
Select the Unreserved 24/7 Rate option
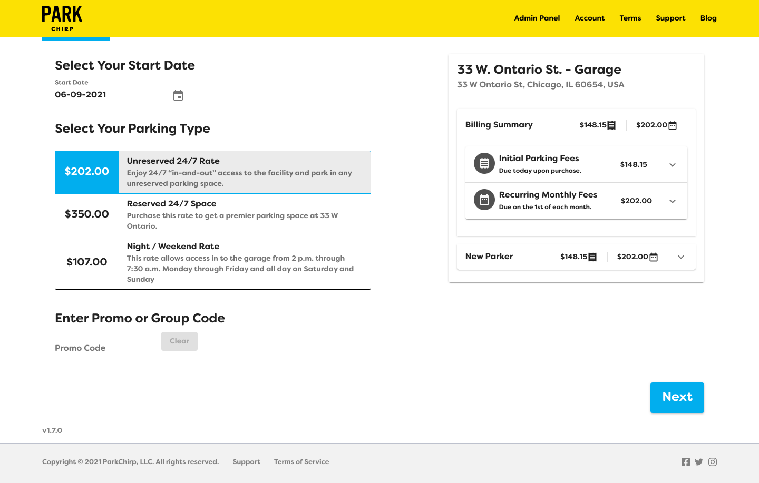point(212,172)
